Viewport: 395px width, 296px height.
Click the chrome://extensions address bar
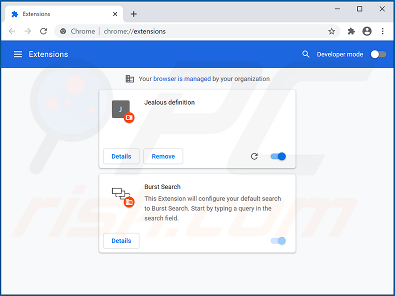(x=197, y=31)
